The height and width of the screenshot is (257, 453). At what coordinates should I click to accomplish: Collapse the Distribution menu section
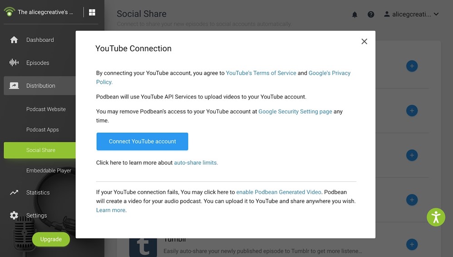(x=39, y=86)
